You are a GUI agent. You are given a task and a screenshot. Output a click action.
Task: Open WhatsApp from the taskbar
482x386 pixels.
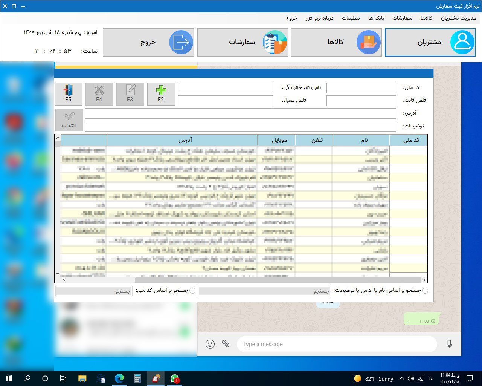(175, 378)
